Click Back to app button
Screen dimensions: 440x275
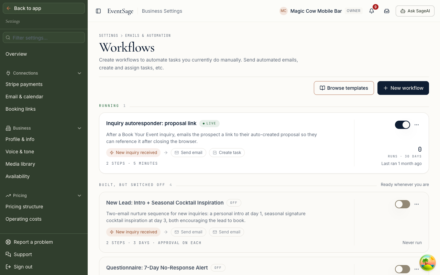point(44,8)
